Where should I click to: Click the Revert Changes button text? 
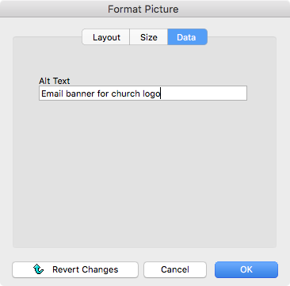[x=86, y=269]
